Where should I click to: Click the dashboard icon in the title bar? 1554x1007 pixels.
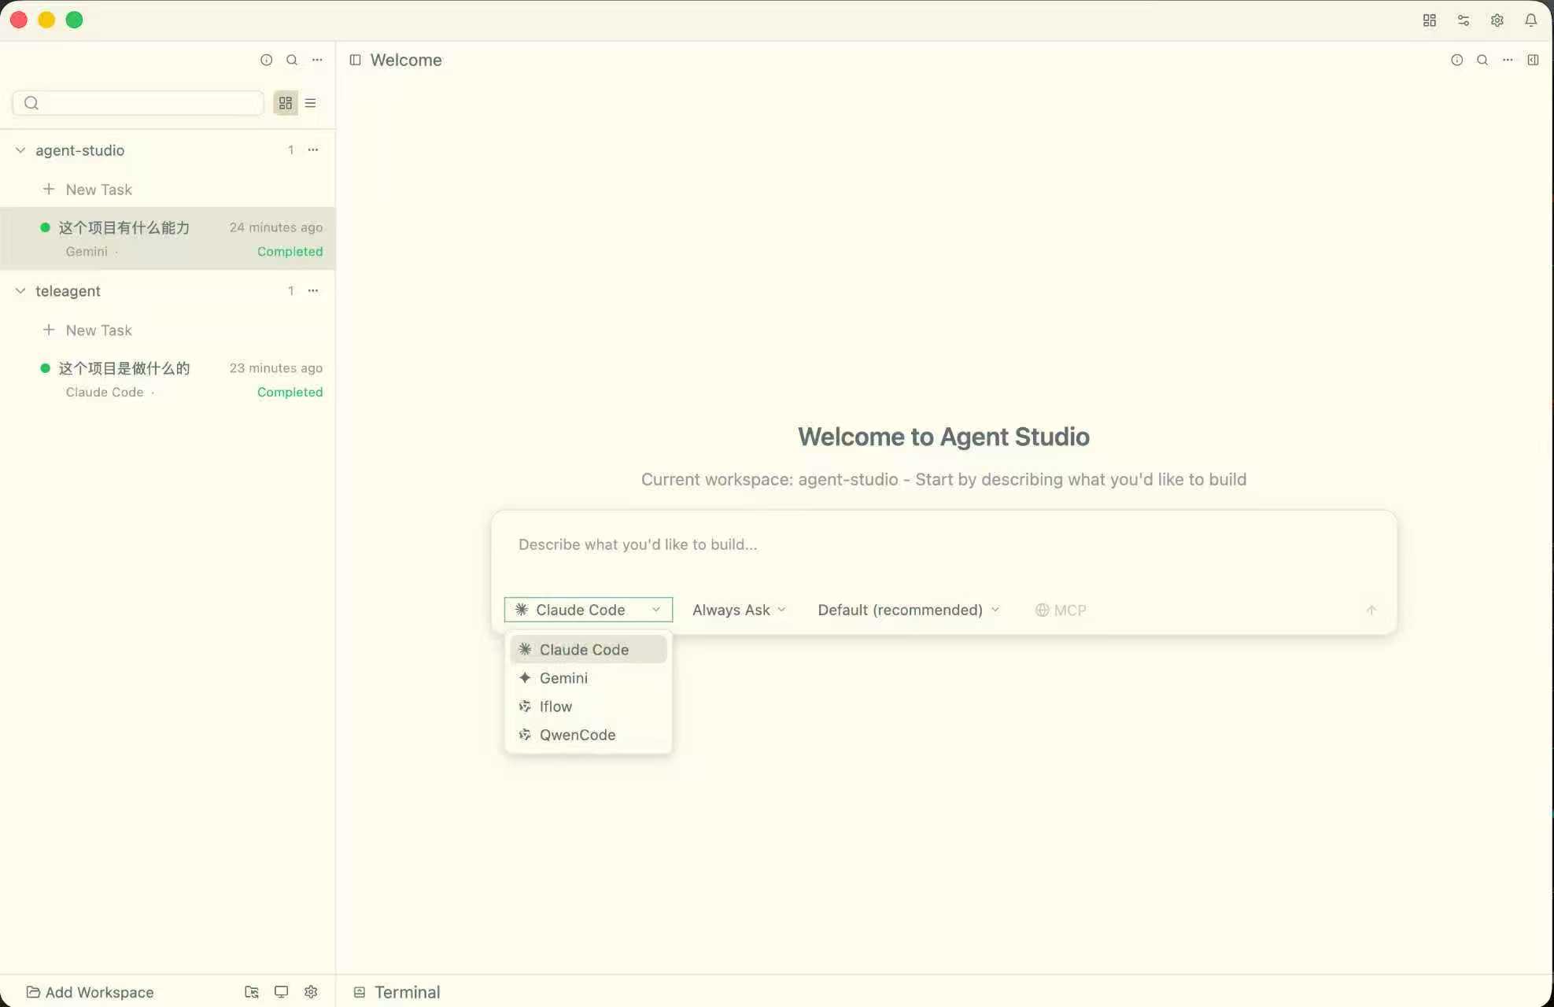pos(1430,20)
